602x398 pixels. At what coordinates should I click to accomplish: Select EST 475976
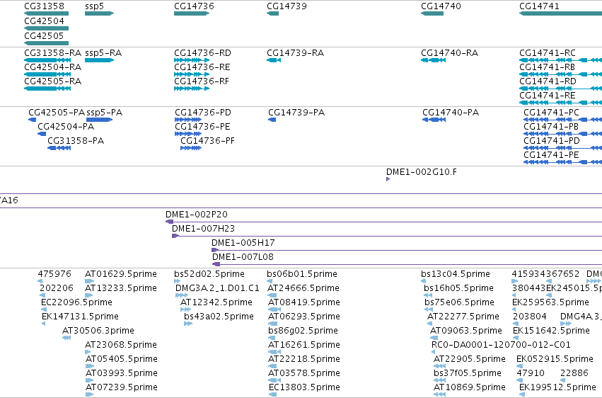pyautogui.click(x=40, y=282)
